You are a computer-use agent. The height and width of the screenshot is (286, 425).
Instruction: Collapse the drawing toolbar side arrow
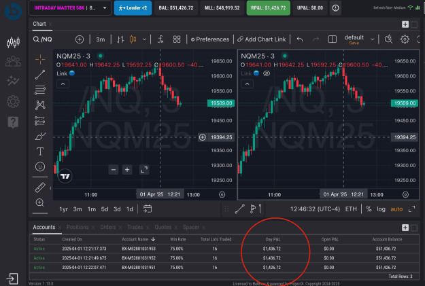pyautogui.click(x=50, y=187)
